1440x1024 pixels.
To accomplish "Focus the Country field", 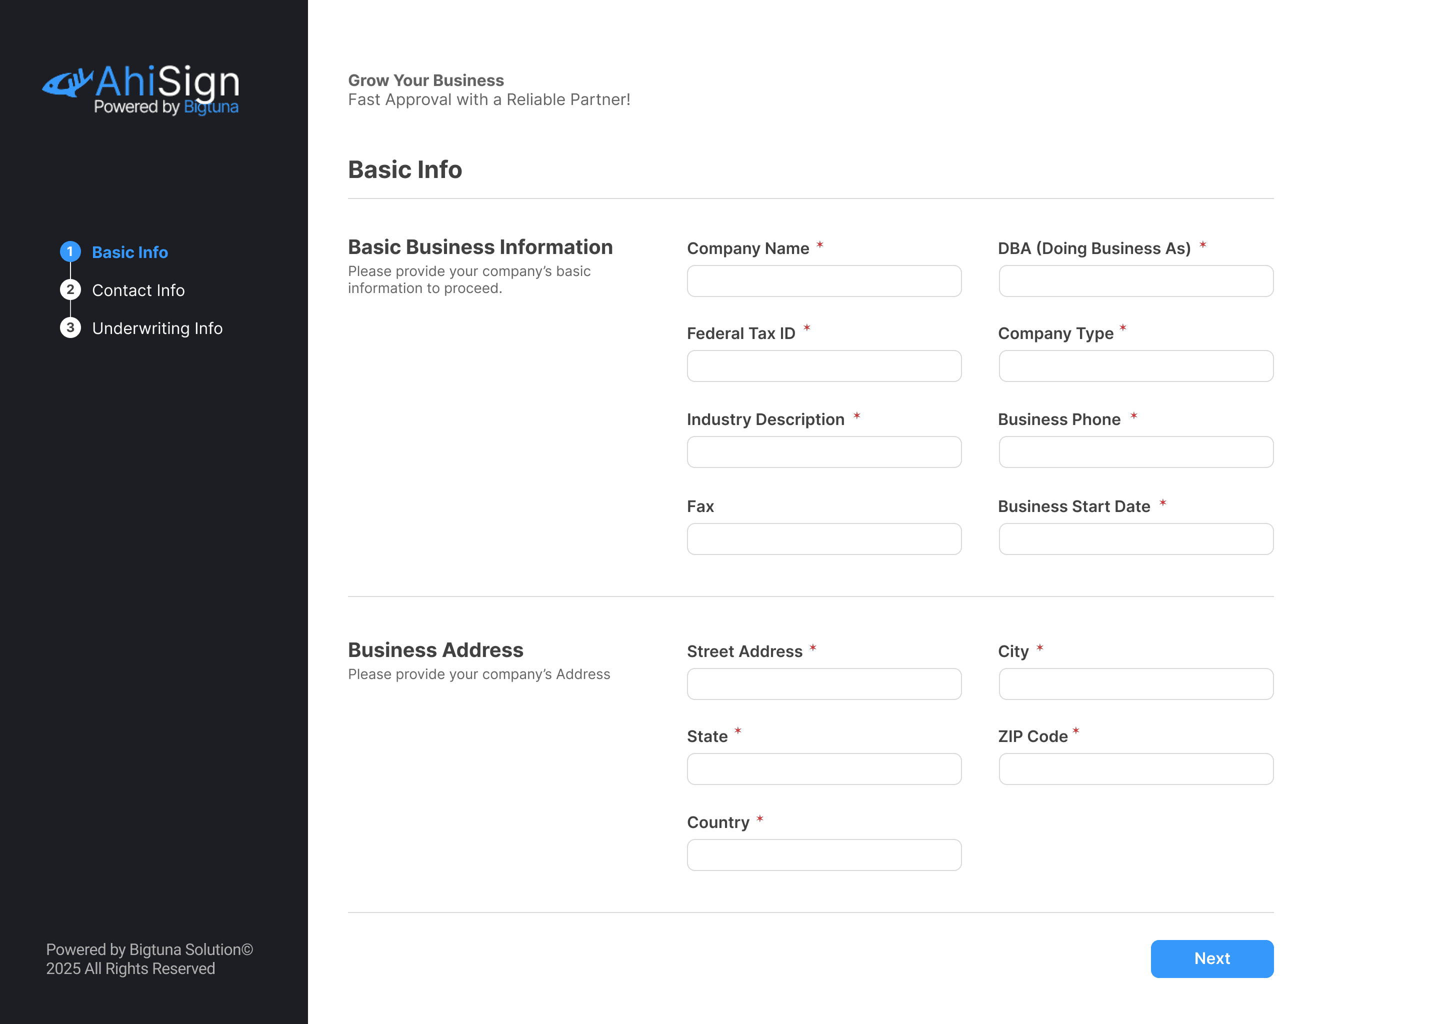I will (x=824, y=854).
